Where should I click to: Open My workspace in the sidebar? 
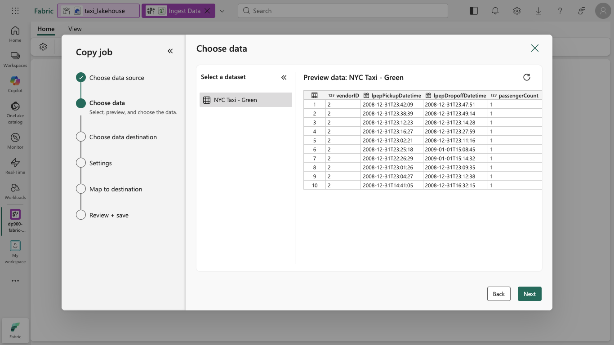pyautogui.click(x=15, y=252)
